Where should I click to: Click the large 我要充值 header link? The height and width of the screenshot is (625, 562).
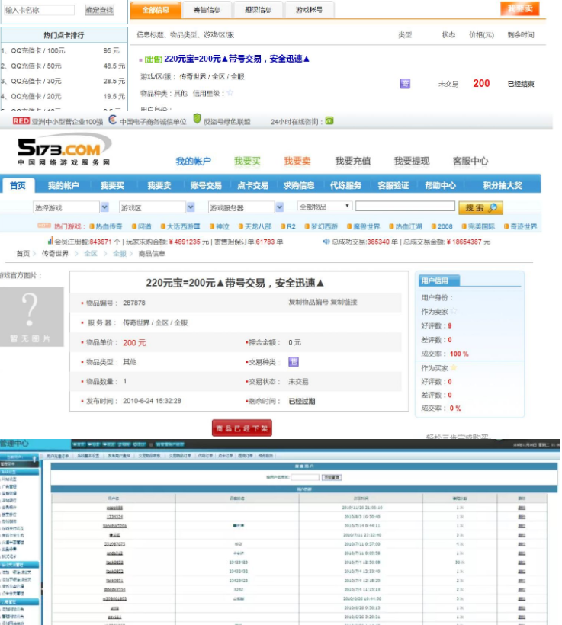point(353,161)
